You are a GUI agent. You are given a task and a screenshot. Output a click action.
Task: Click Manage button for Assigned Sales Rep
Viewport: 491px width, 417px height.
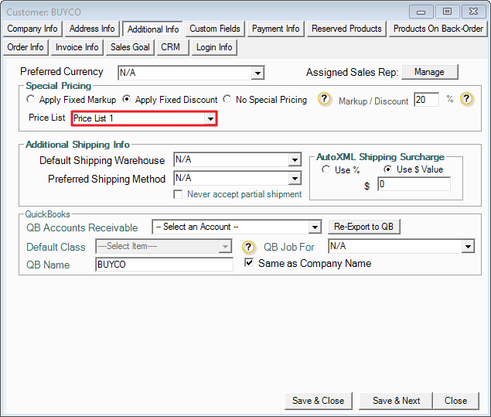[429, 72]
